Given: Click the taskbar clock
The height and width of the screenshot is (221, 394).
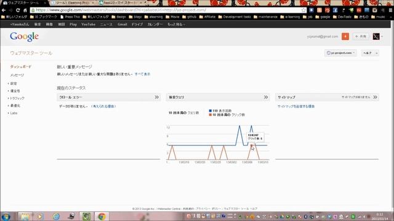Looking at the screenshot, I should coord(379,216).
